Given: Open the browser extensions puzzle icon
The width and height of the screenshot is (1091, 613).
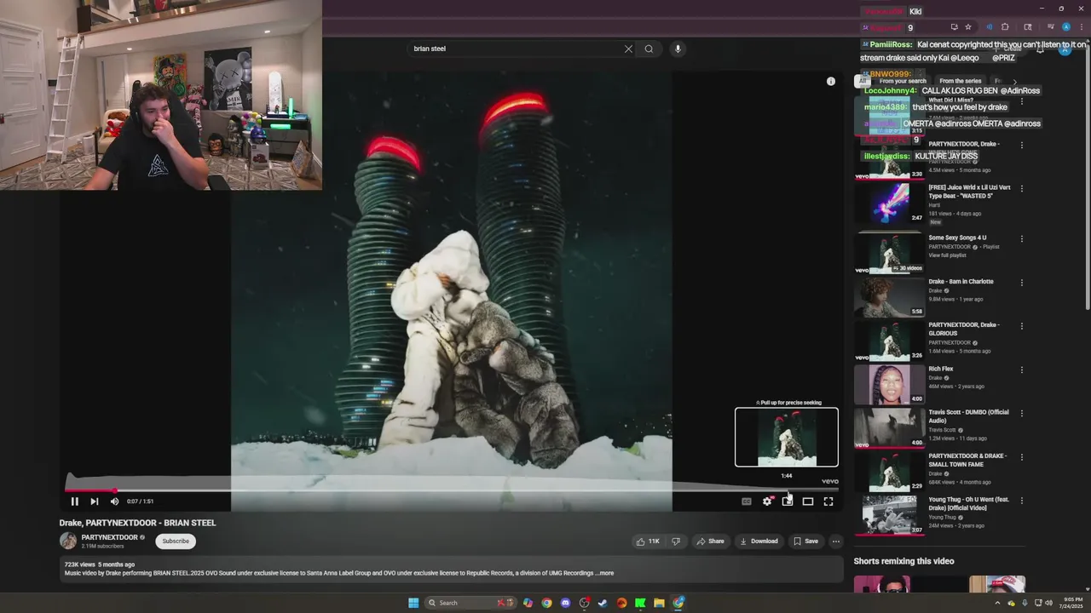Looking at the screenshot, I should point(1005,27).
